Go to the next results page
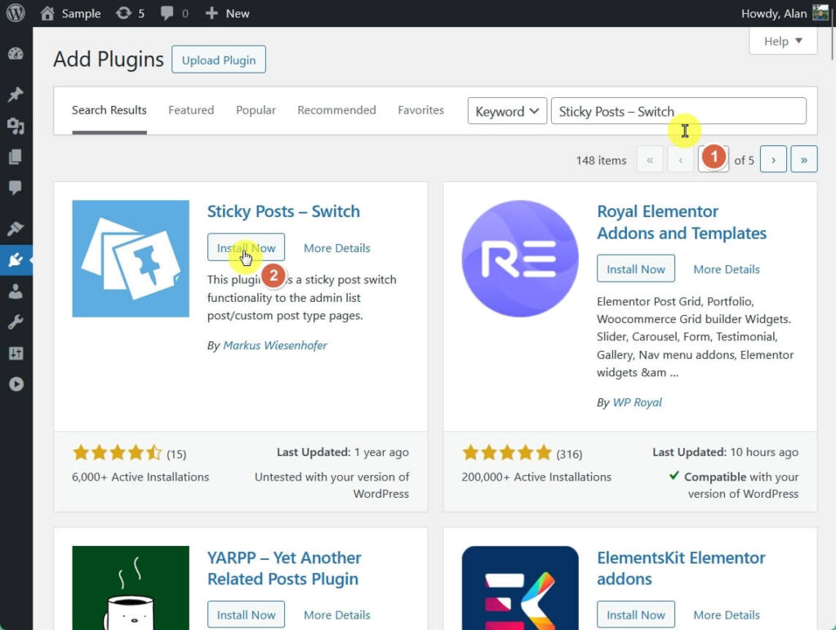 [773, 159]
